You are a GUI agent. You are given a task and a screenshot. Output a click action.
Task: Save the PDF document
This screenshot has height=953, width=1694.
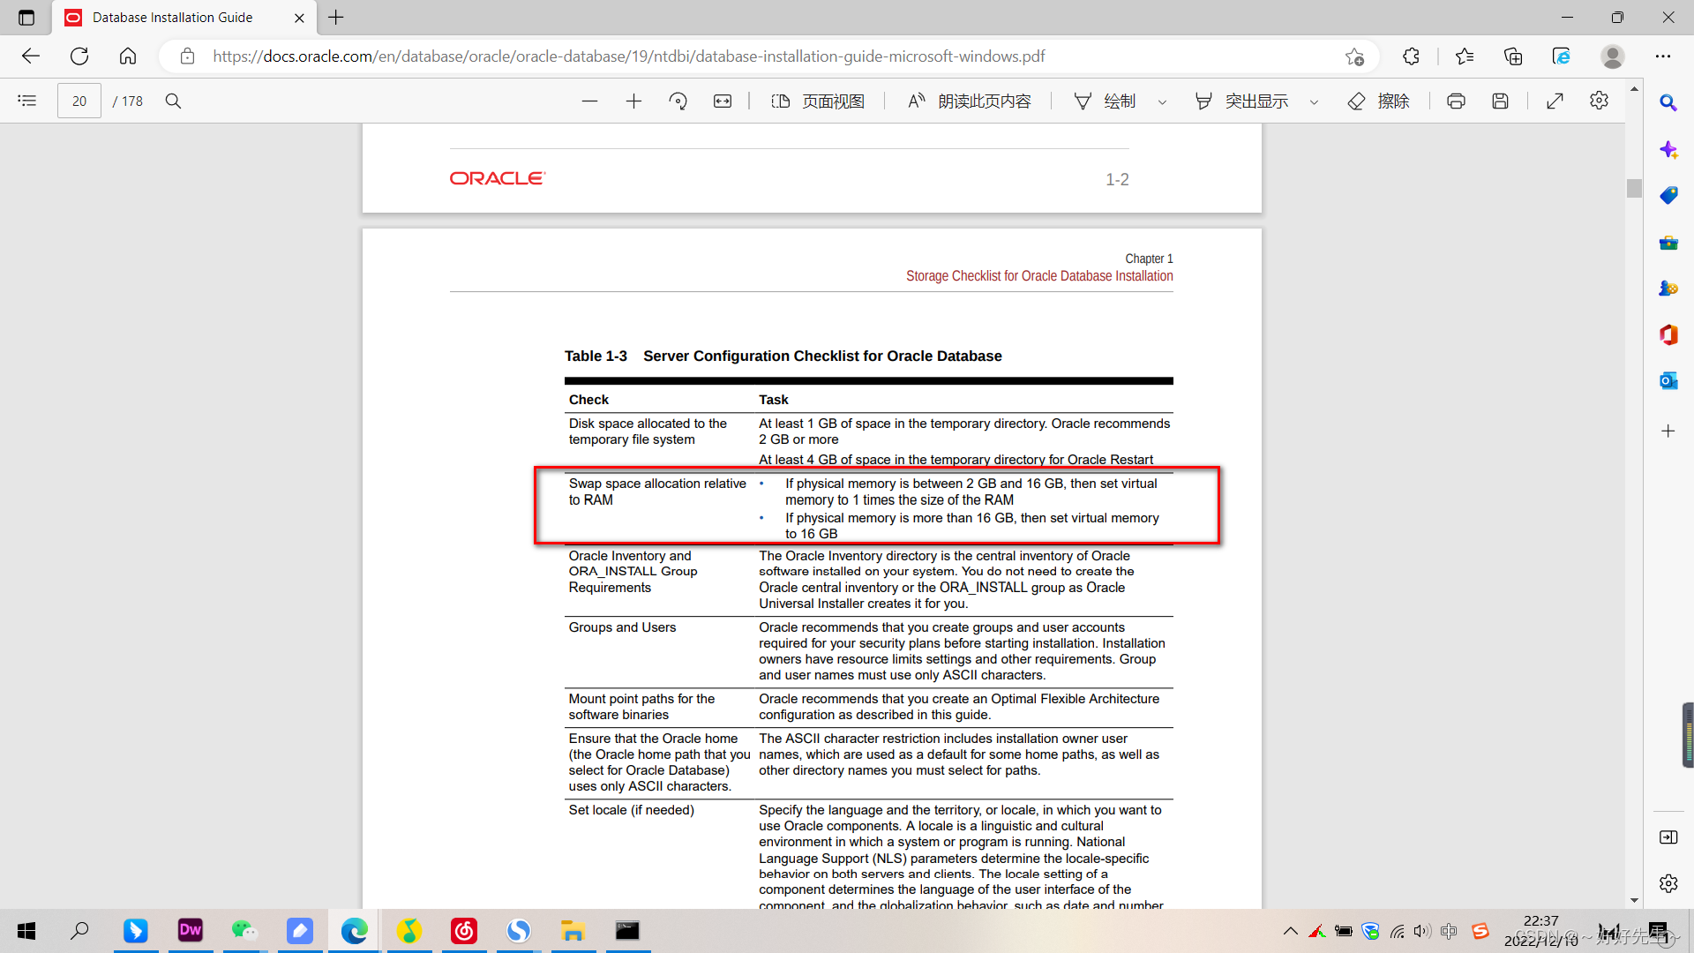[x=1500, y=101]
